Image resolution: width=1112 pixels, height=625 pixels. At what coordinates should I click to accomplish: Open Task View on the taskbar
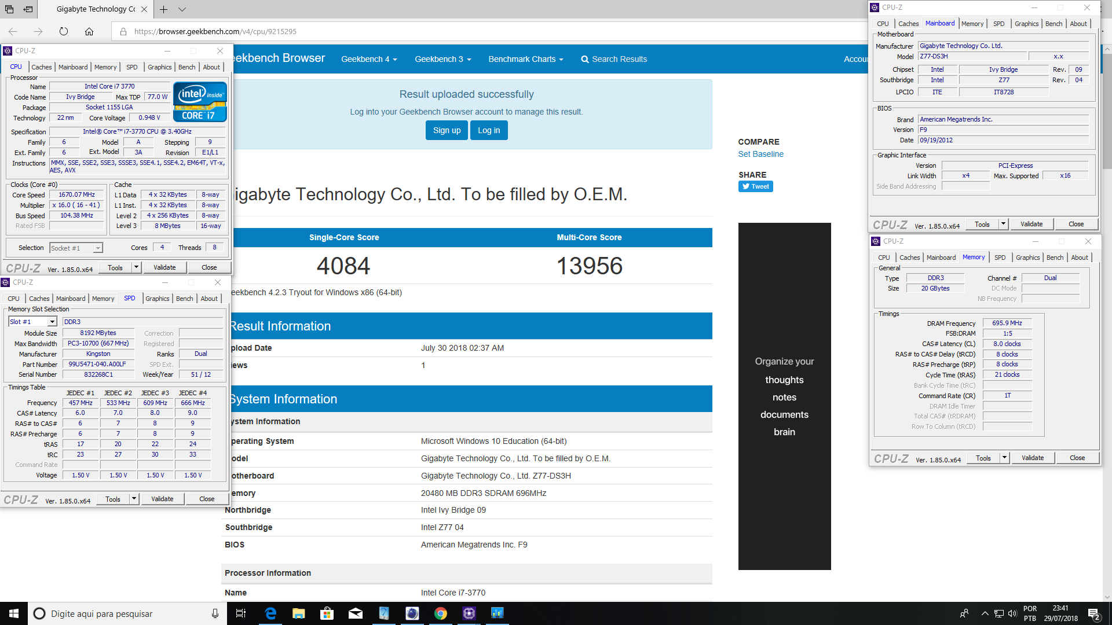(x=241, y=613)
